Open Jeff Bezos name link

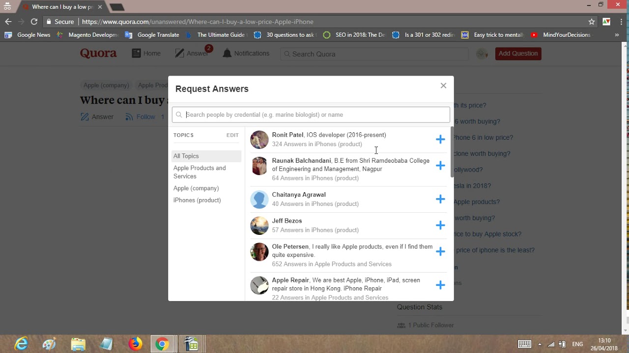[x=287, y=221]
